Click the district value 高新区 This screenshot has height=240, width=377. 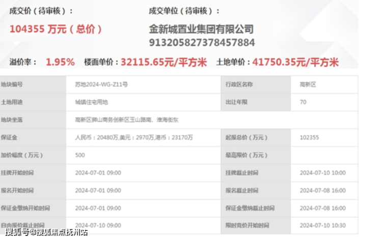[308, 85]
